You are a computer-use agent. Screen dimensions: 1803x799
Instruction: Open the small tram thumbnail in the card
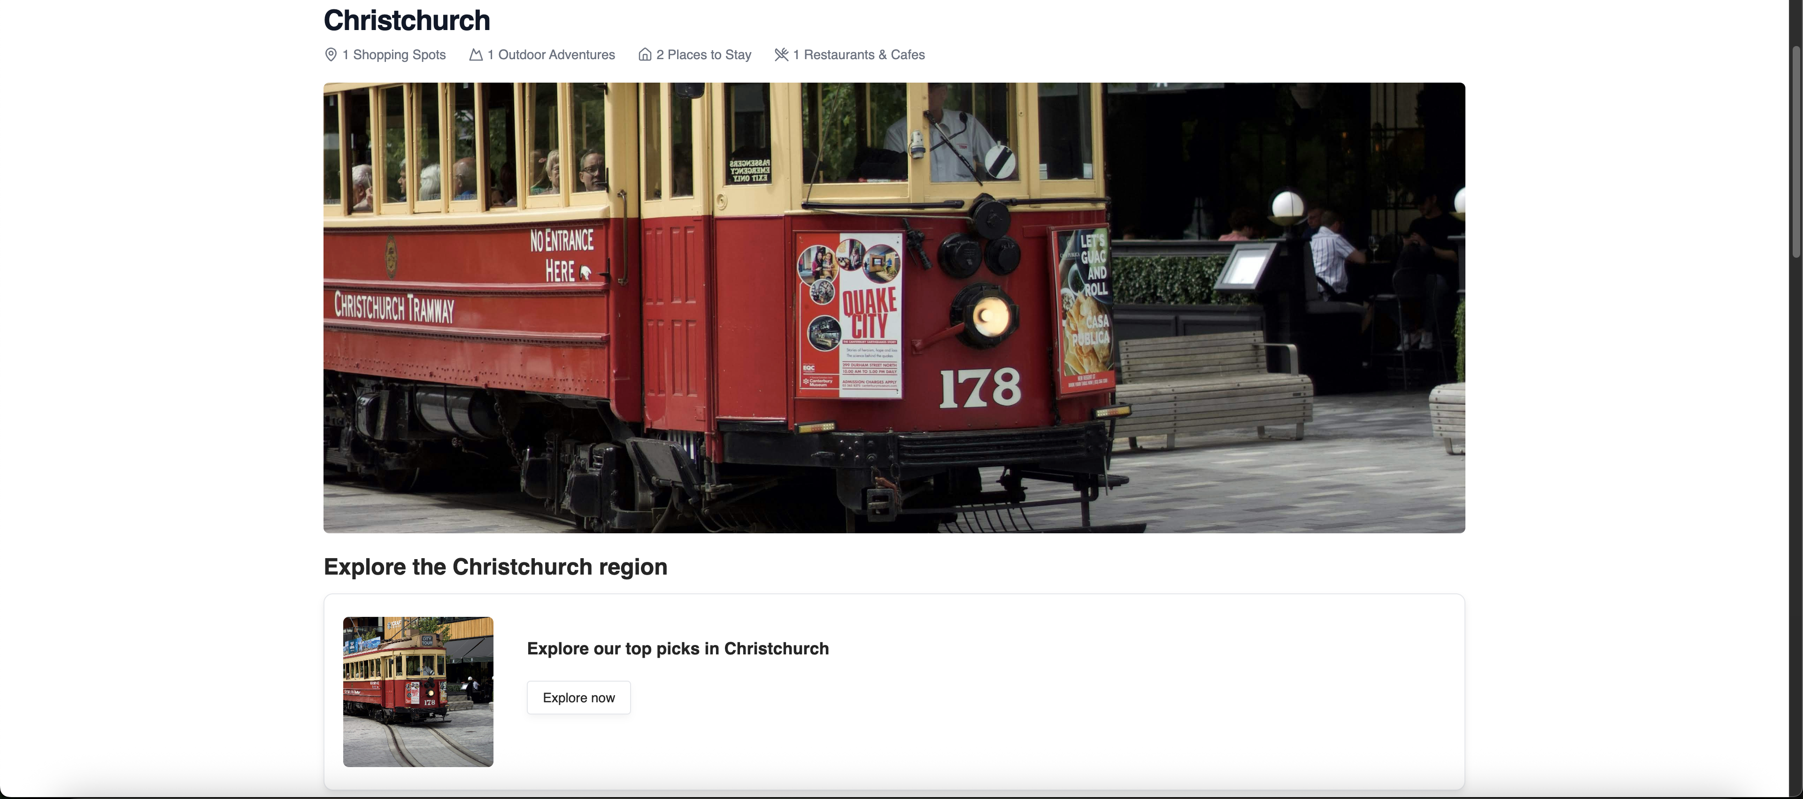(x=418, y=692)
